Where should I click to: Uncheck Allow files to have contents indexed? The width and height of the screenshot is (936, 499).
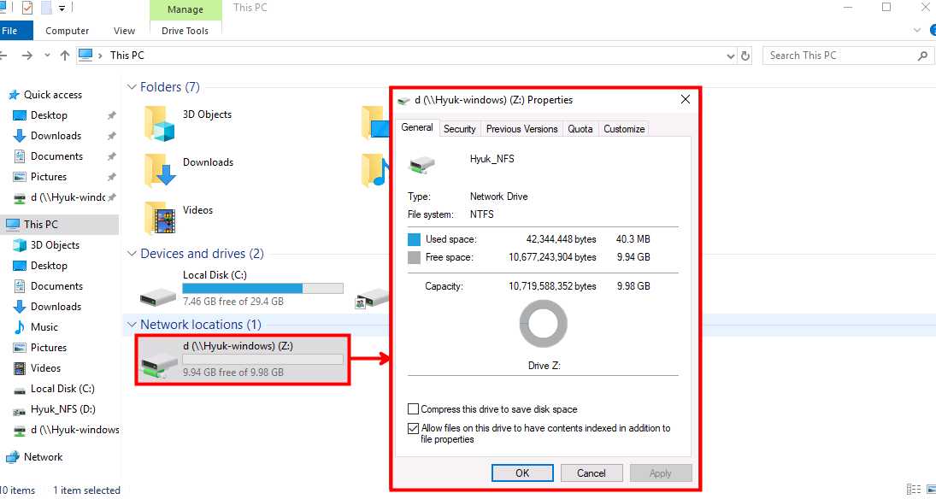coord(413,429)
